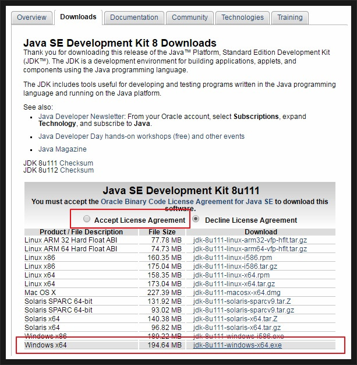The image size is (357, 365).
Task: Download jdk-8u111-solaris-x64.tar.gz
Action: (237, 328)
